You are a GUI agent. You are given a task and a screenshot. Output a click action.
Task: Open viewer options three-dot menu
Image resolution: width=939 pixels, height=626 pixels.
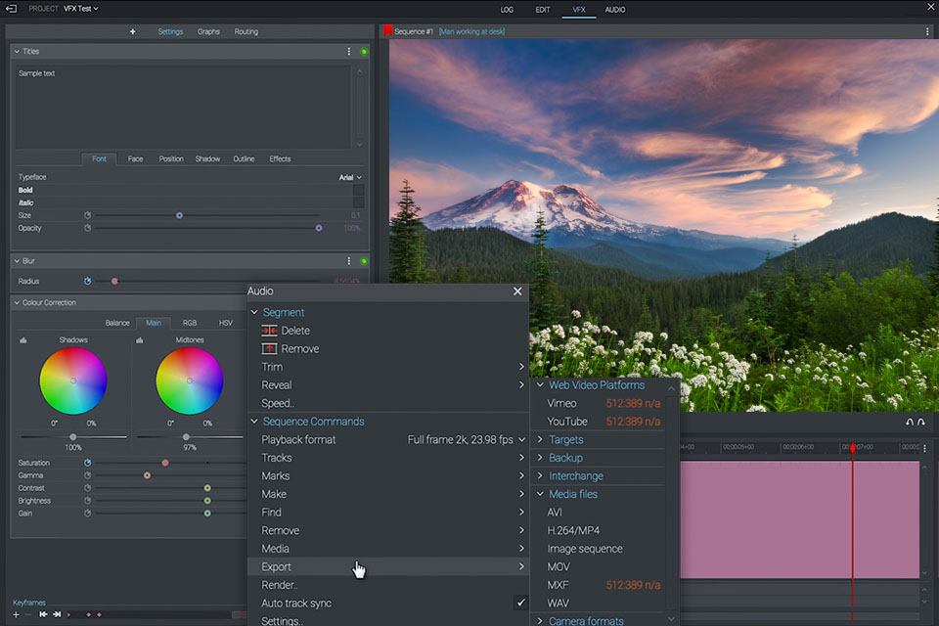[x=927, y=31]
